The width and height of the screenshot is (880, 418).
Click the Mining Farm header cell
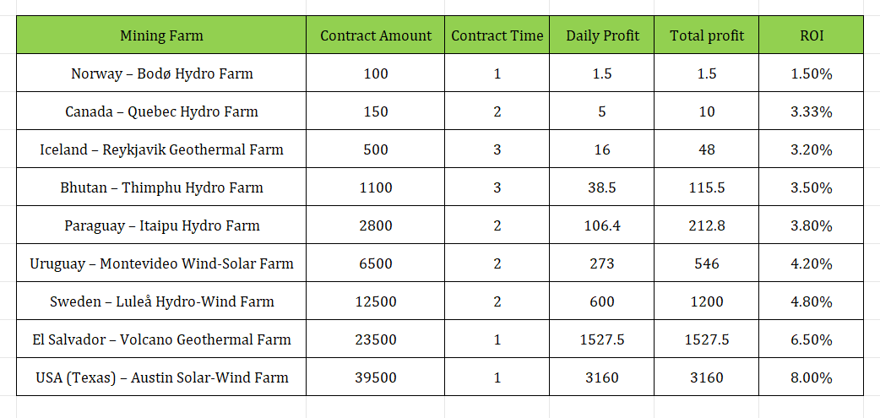click(161, 35)
